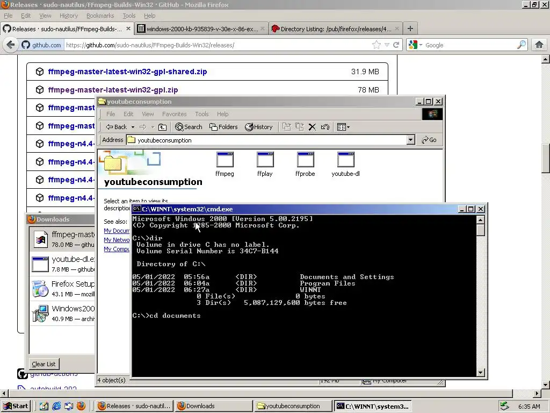
Task: Click the Undo icon in Explorer toolbar
Action: pos(325,127)
